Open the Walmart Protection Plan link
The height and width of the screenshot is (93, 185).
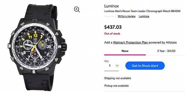(130, 42)
